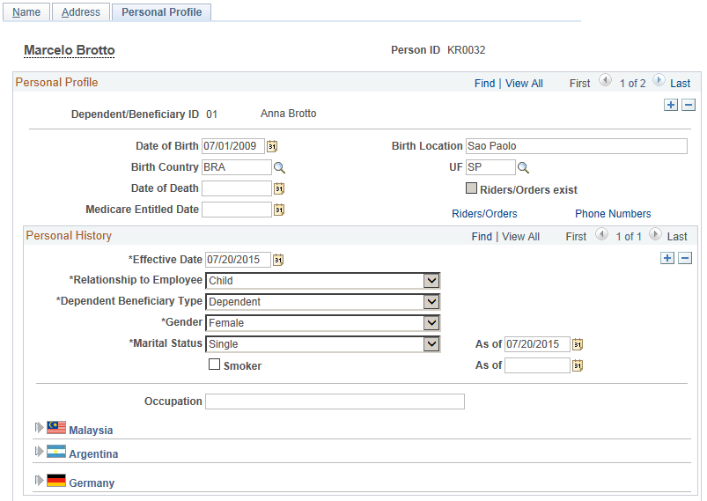Expand the Germany section
The image size is (707, 501).
(40, 480)
